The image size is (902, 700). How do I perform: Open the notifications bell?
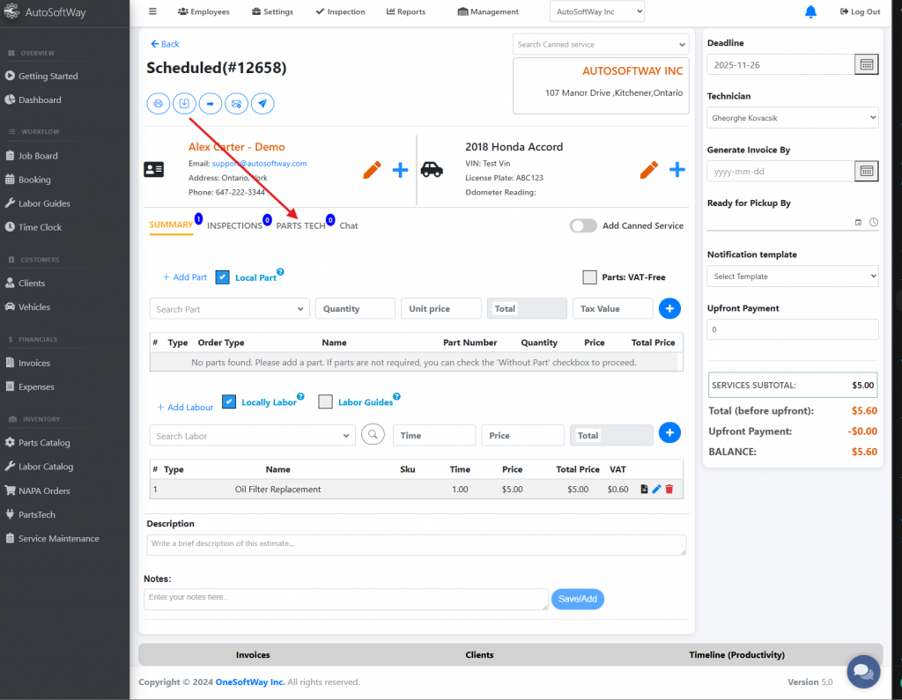point(810,11)
